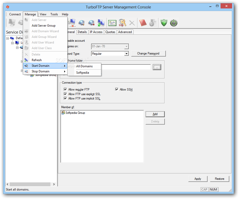Select All Domains in submenu
239x199 pixels.
(84, 66)
